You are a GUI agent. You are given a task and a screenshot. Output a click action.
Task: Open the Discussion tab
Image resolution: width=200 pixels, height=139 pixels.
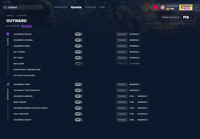click(x=156, y=28)
